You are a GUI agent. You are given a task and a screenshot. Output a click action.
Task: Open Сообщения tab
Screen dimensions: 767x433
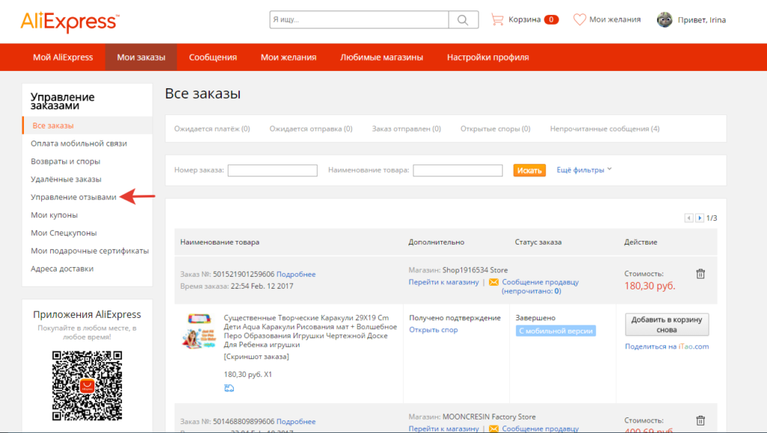[x=213, y=57]
